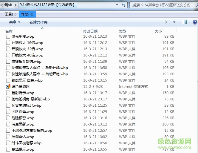Select file icon of 危险预警.wbp
Image resolution: width=198 pixels, height=153 pixels.
[8, 118]
